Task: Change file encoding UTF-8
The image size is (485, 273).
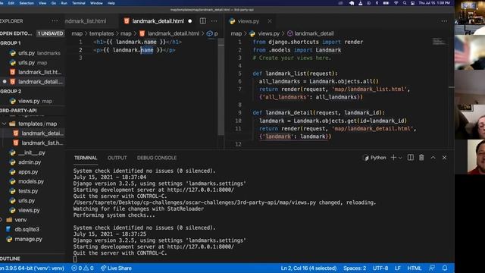Action: click(x=380, y=268)
